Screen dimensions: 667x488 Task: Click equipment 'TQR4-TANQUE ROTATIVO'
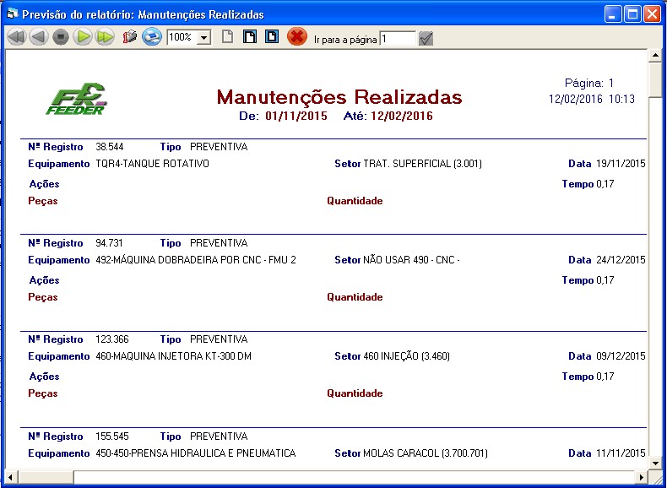coord(152,164)
